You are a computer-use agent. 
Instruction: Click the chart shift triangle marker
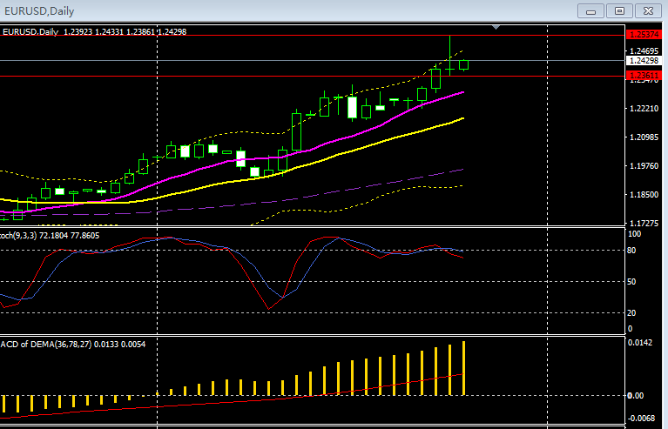pyautogui.click(x=497, y=28)
